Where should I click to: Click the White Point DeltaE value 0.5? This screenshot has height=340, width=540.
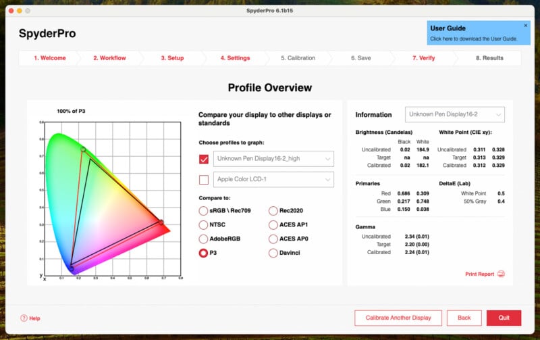tap(501, 193)
